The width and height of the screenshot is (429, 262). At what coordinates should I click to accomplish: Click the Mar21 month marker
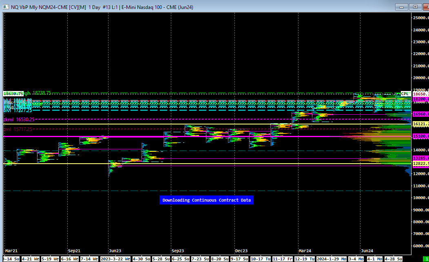click(11, 251)
